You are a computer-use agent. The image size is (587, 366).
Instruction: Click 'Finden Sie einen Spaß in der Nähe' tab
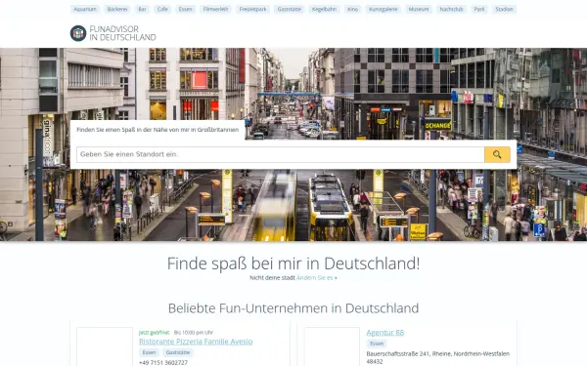(158, 130)
